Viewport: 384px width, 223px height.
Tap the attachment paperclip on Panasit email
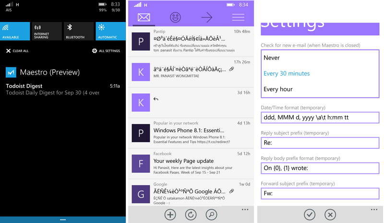[x=231, y=69]
